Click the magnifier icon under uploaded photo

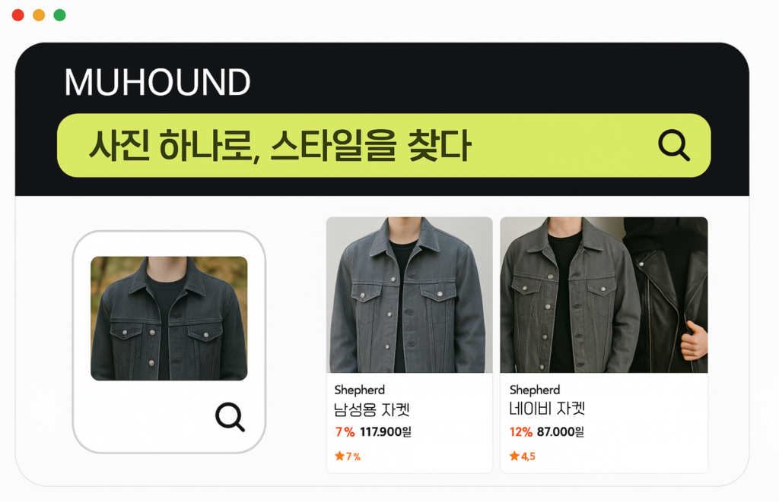pyautogui.click(x=230, y=417)
